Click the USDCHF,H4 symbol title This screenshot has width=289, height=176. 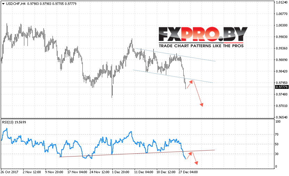[16, 4]
